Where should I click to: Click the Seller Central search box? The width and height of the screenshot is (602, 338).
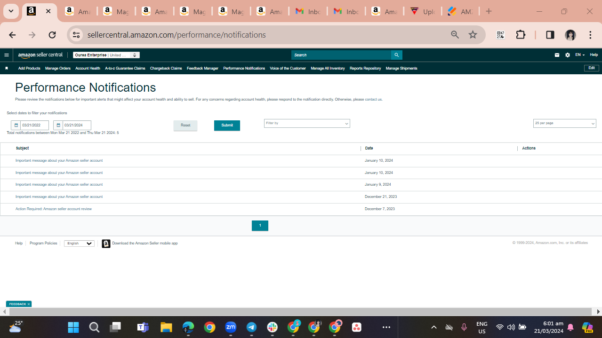pyautogui.click(x=341, y=55)
